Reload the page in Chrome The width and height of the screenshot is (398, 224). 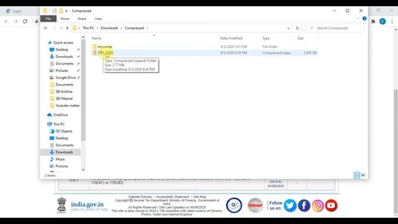(x=25, y=21)
